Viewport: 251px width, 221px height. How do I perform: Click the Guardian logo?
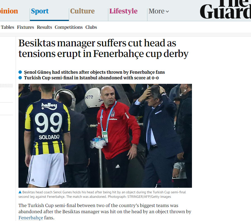(x=225, y=9)
